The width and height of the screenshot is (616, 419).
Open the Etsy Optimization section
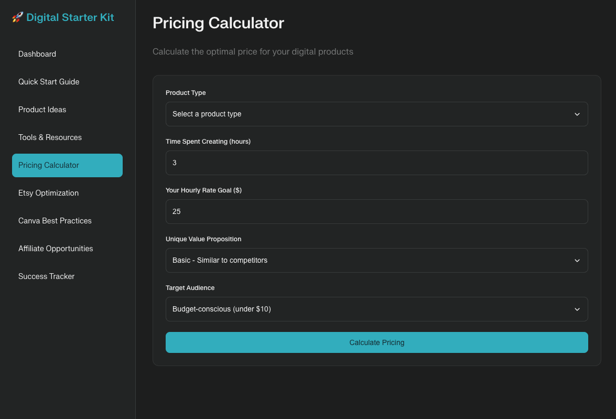tap(48, 193)
